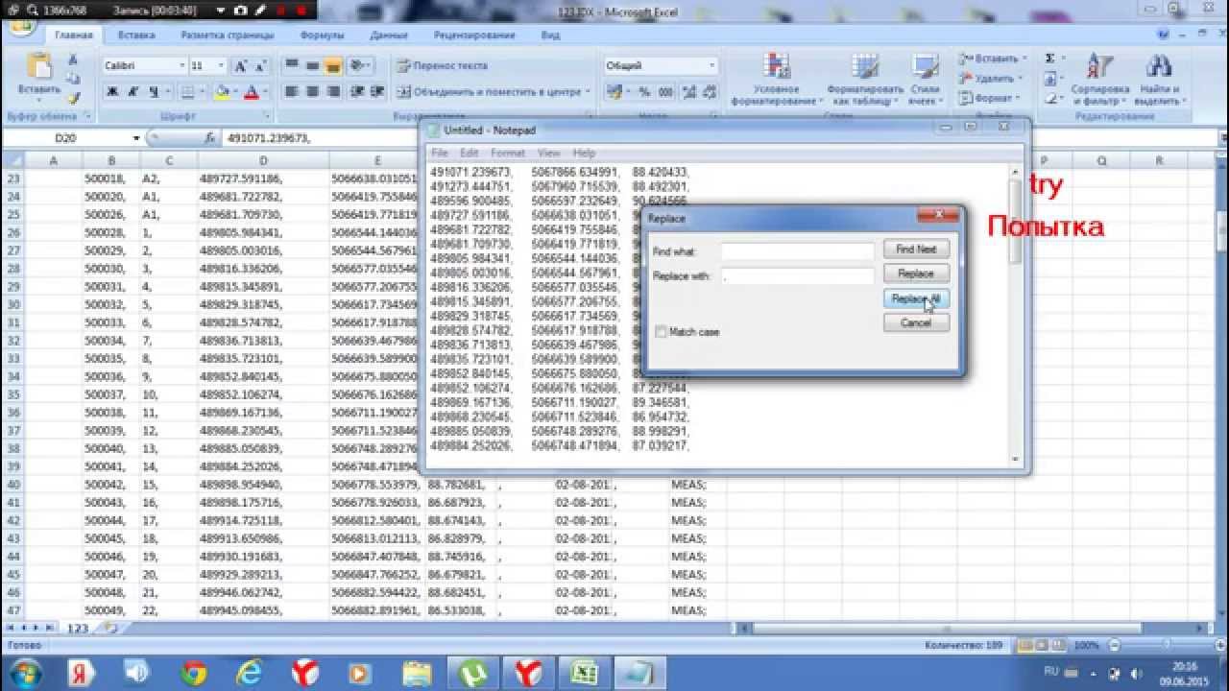Viewport: 1229px width, 691px height.
Task: Open Cell Styles (Стили ячеек)
Action: click(x=926, y=80)
